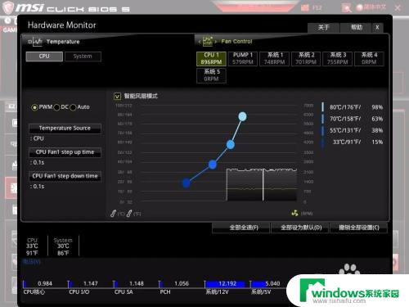Click the 关于 button in the header

tap(323, 28)
